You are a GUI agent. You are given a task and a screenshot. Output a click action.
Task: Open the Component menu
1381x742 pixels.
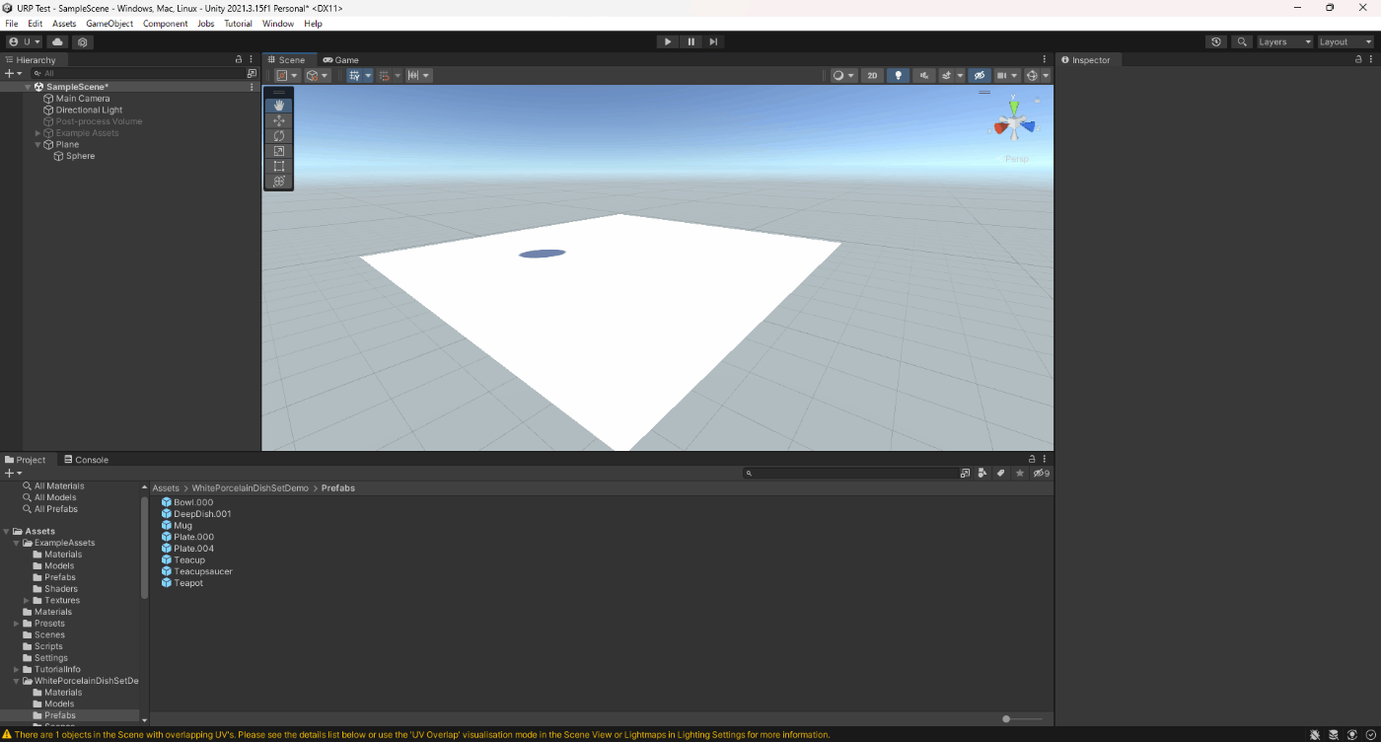point(166,24)
